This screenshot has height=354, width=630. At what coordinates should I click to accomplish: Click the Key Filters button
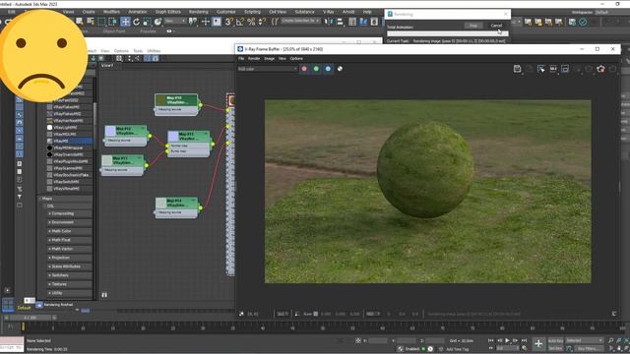(x=588, y=348)
